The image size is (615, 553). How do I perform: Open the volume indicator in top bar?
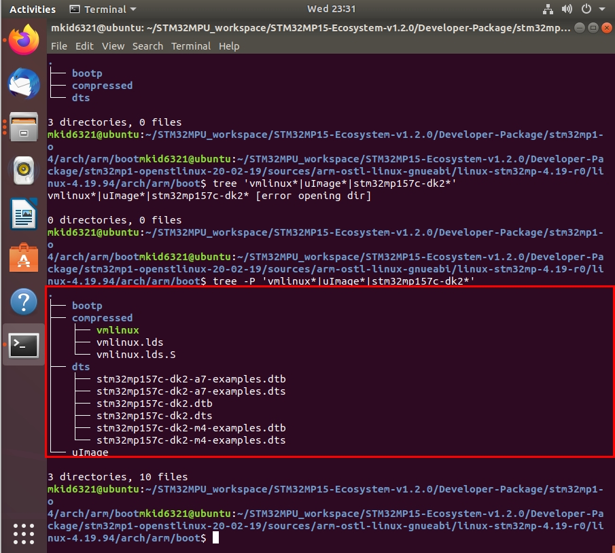[567, 9]
